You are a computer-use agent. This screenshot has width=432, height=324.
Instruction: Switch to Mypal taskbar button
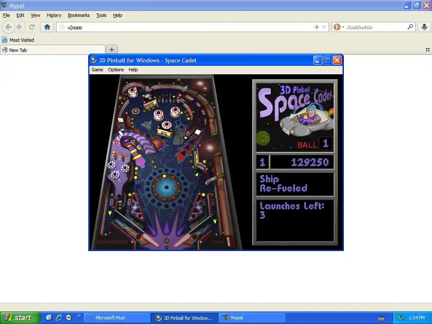coord(252,318)
